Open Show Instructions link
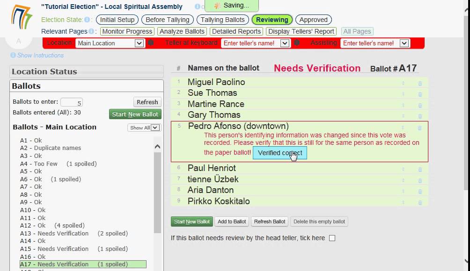The width and height of the screenshot is (470, 271). [40, 55]
